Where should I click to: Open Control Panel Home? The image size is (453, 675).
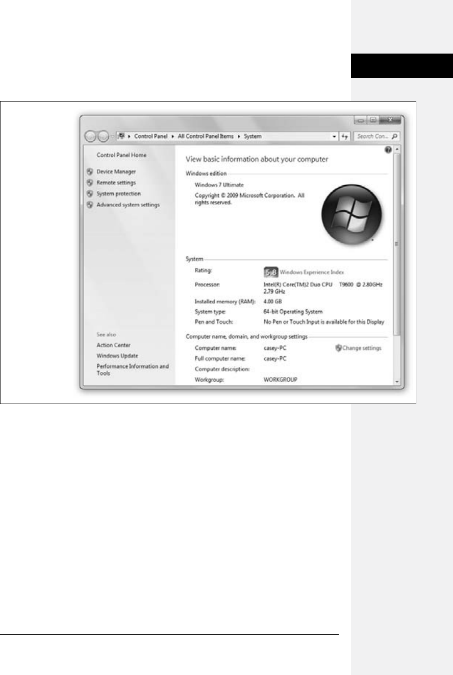121,155
